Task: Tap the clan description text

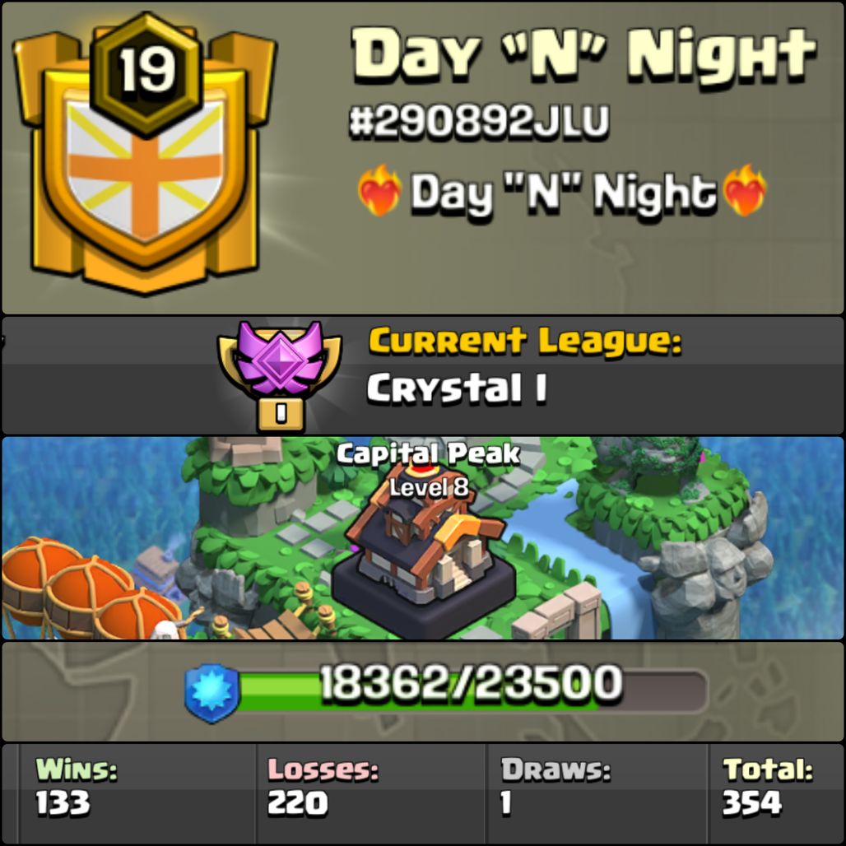Action: tap(562, 192)
